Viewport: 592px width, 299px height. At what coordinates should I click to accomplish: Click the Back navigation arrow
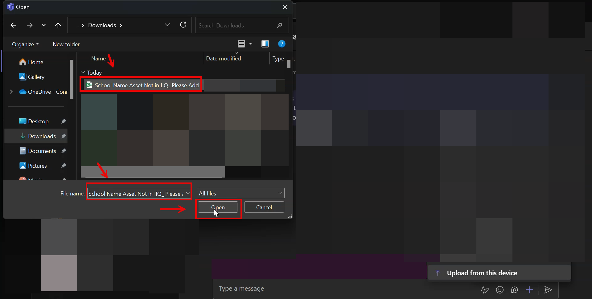pos(13,25)
